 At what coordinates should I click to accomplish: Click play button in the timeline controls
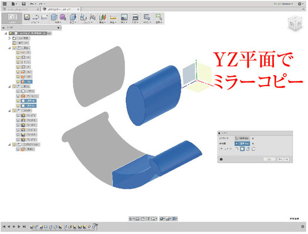coord(19,226)
